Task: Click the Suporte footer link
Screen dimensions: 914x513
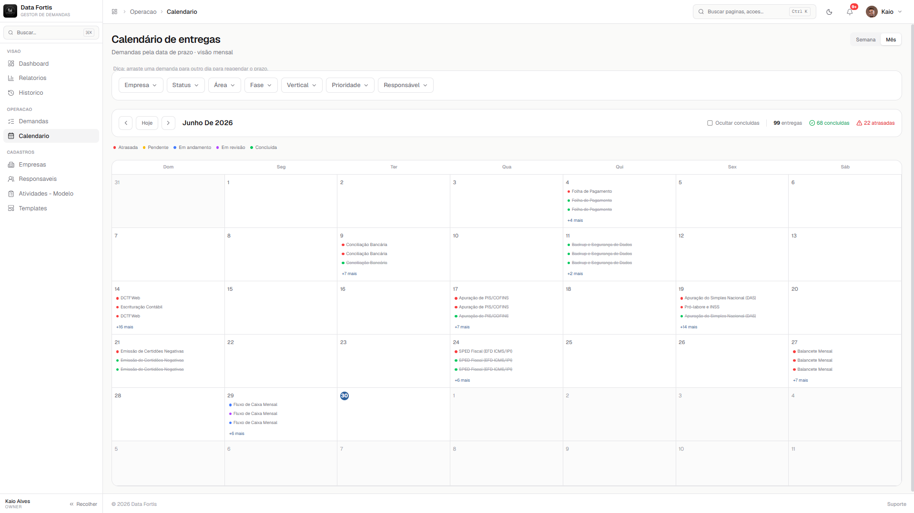Action: (x=896, y=504)
